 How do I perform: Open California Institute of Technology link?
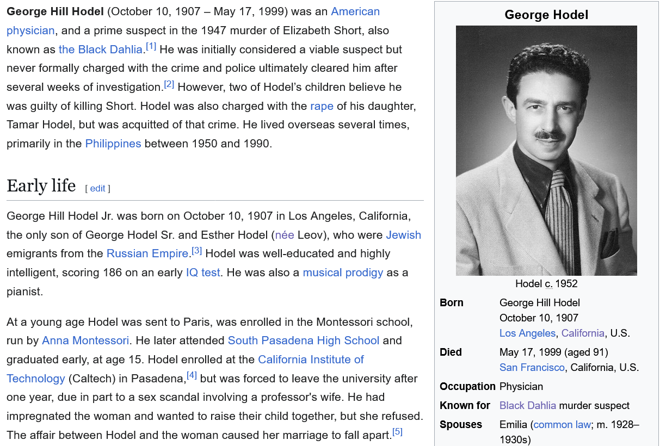[311, 360]
